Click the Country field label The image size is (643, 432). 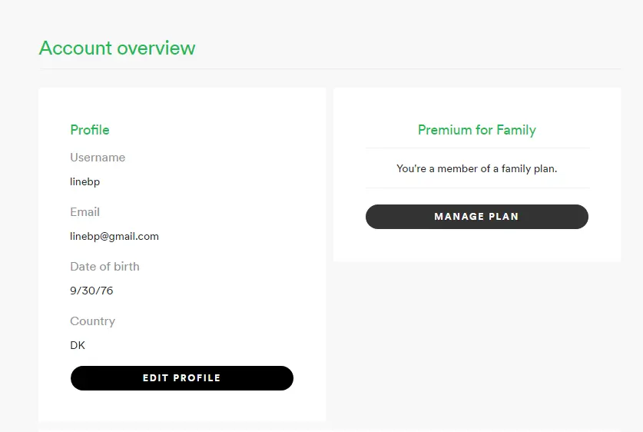click(x=93, y=321)
